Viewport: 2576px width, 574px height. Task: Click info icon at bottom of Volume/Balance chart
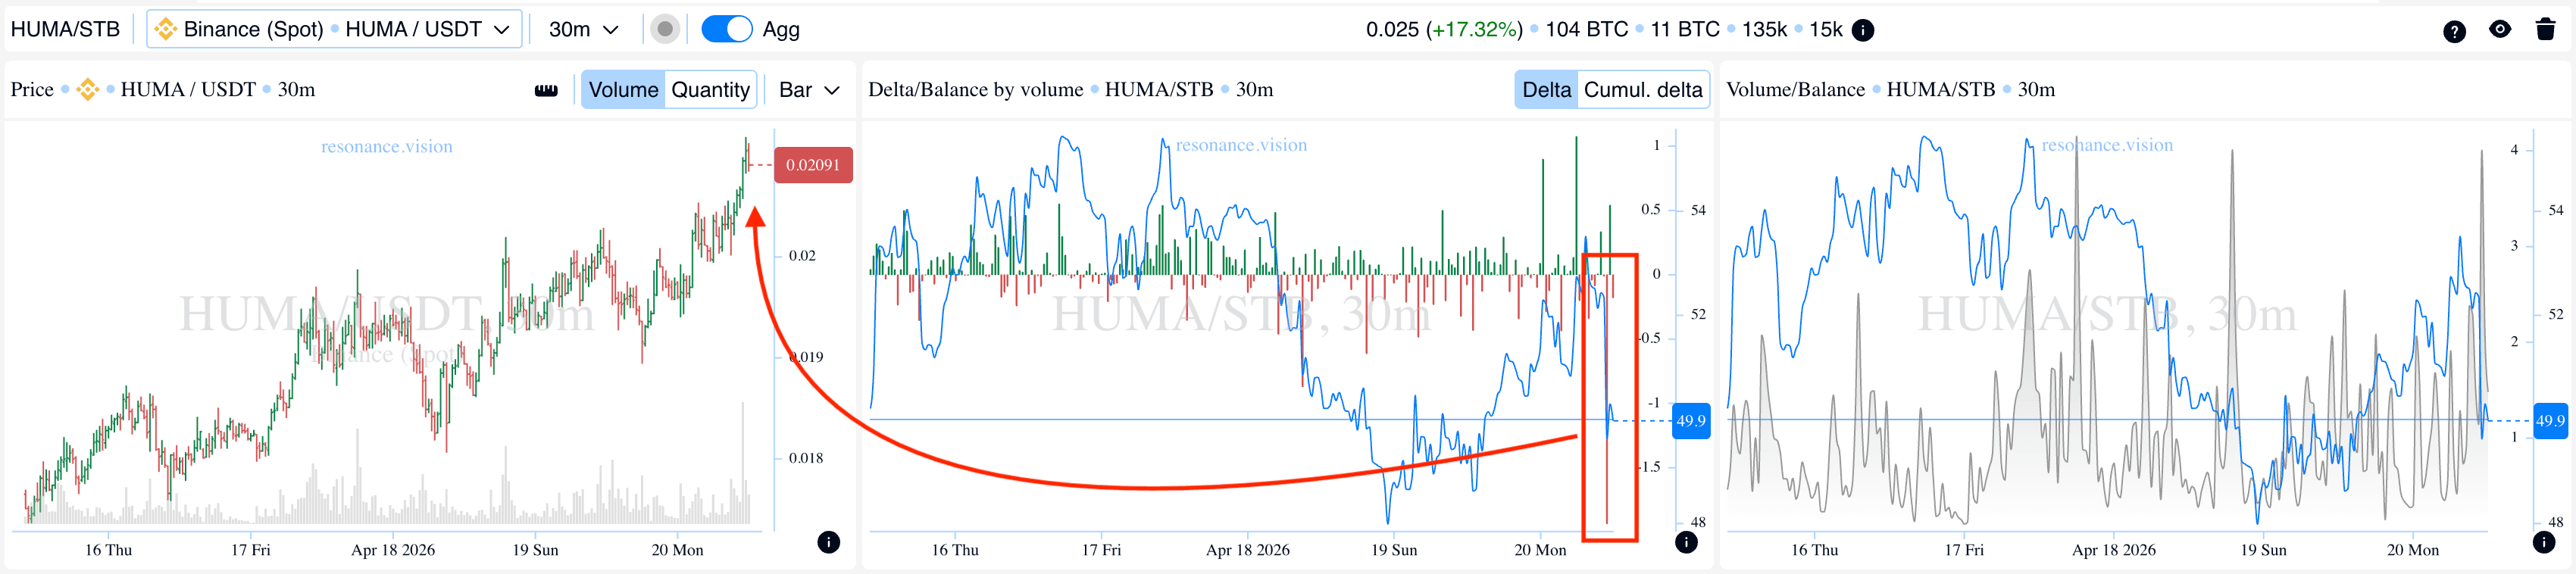point(2544,542)
